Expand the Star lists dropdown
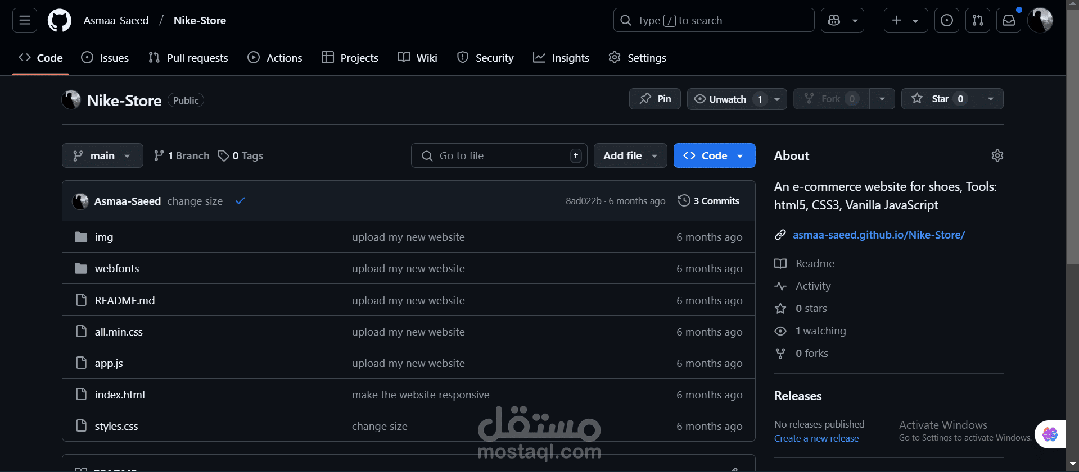This screenshot has height=472, width=1079. coord(991,99)
